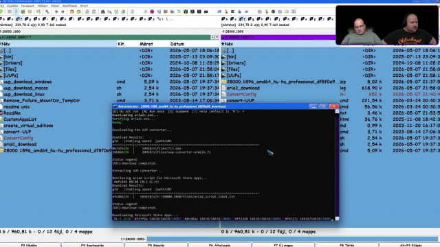This screenshot has height=247, width=440.
Task: Select left panel drive g button
Action: pyautogui.click(x=27, y=19)
